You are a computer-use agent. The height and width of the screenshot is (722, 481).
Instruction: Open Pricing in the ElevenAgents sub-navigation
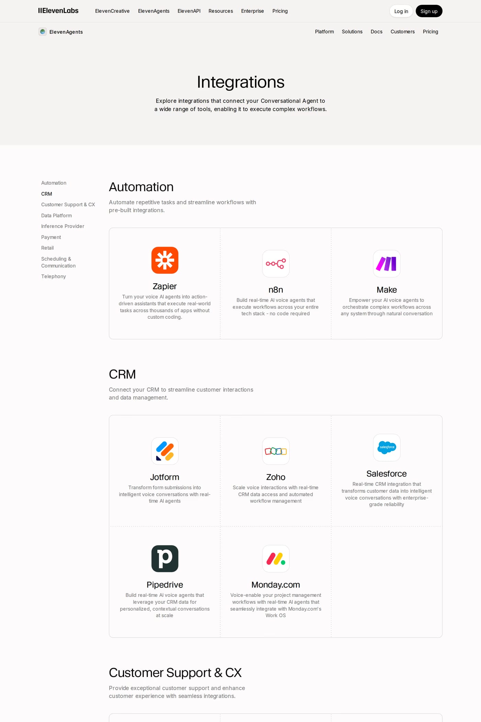[x=430, y=32]
